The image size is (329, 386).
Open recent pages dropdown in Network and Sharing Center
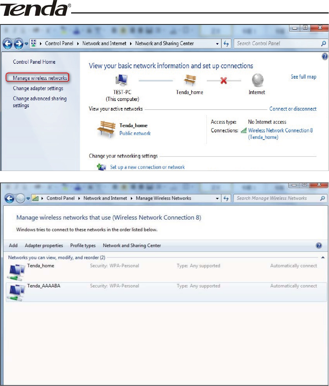tap(26, 44)
